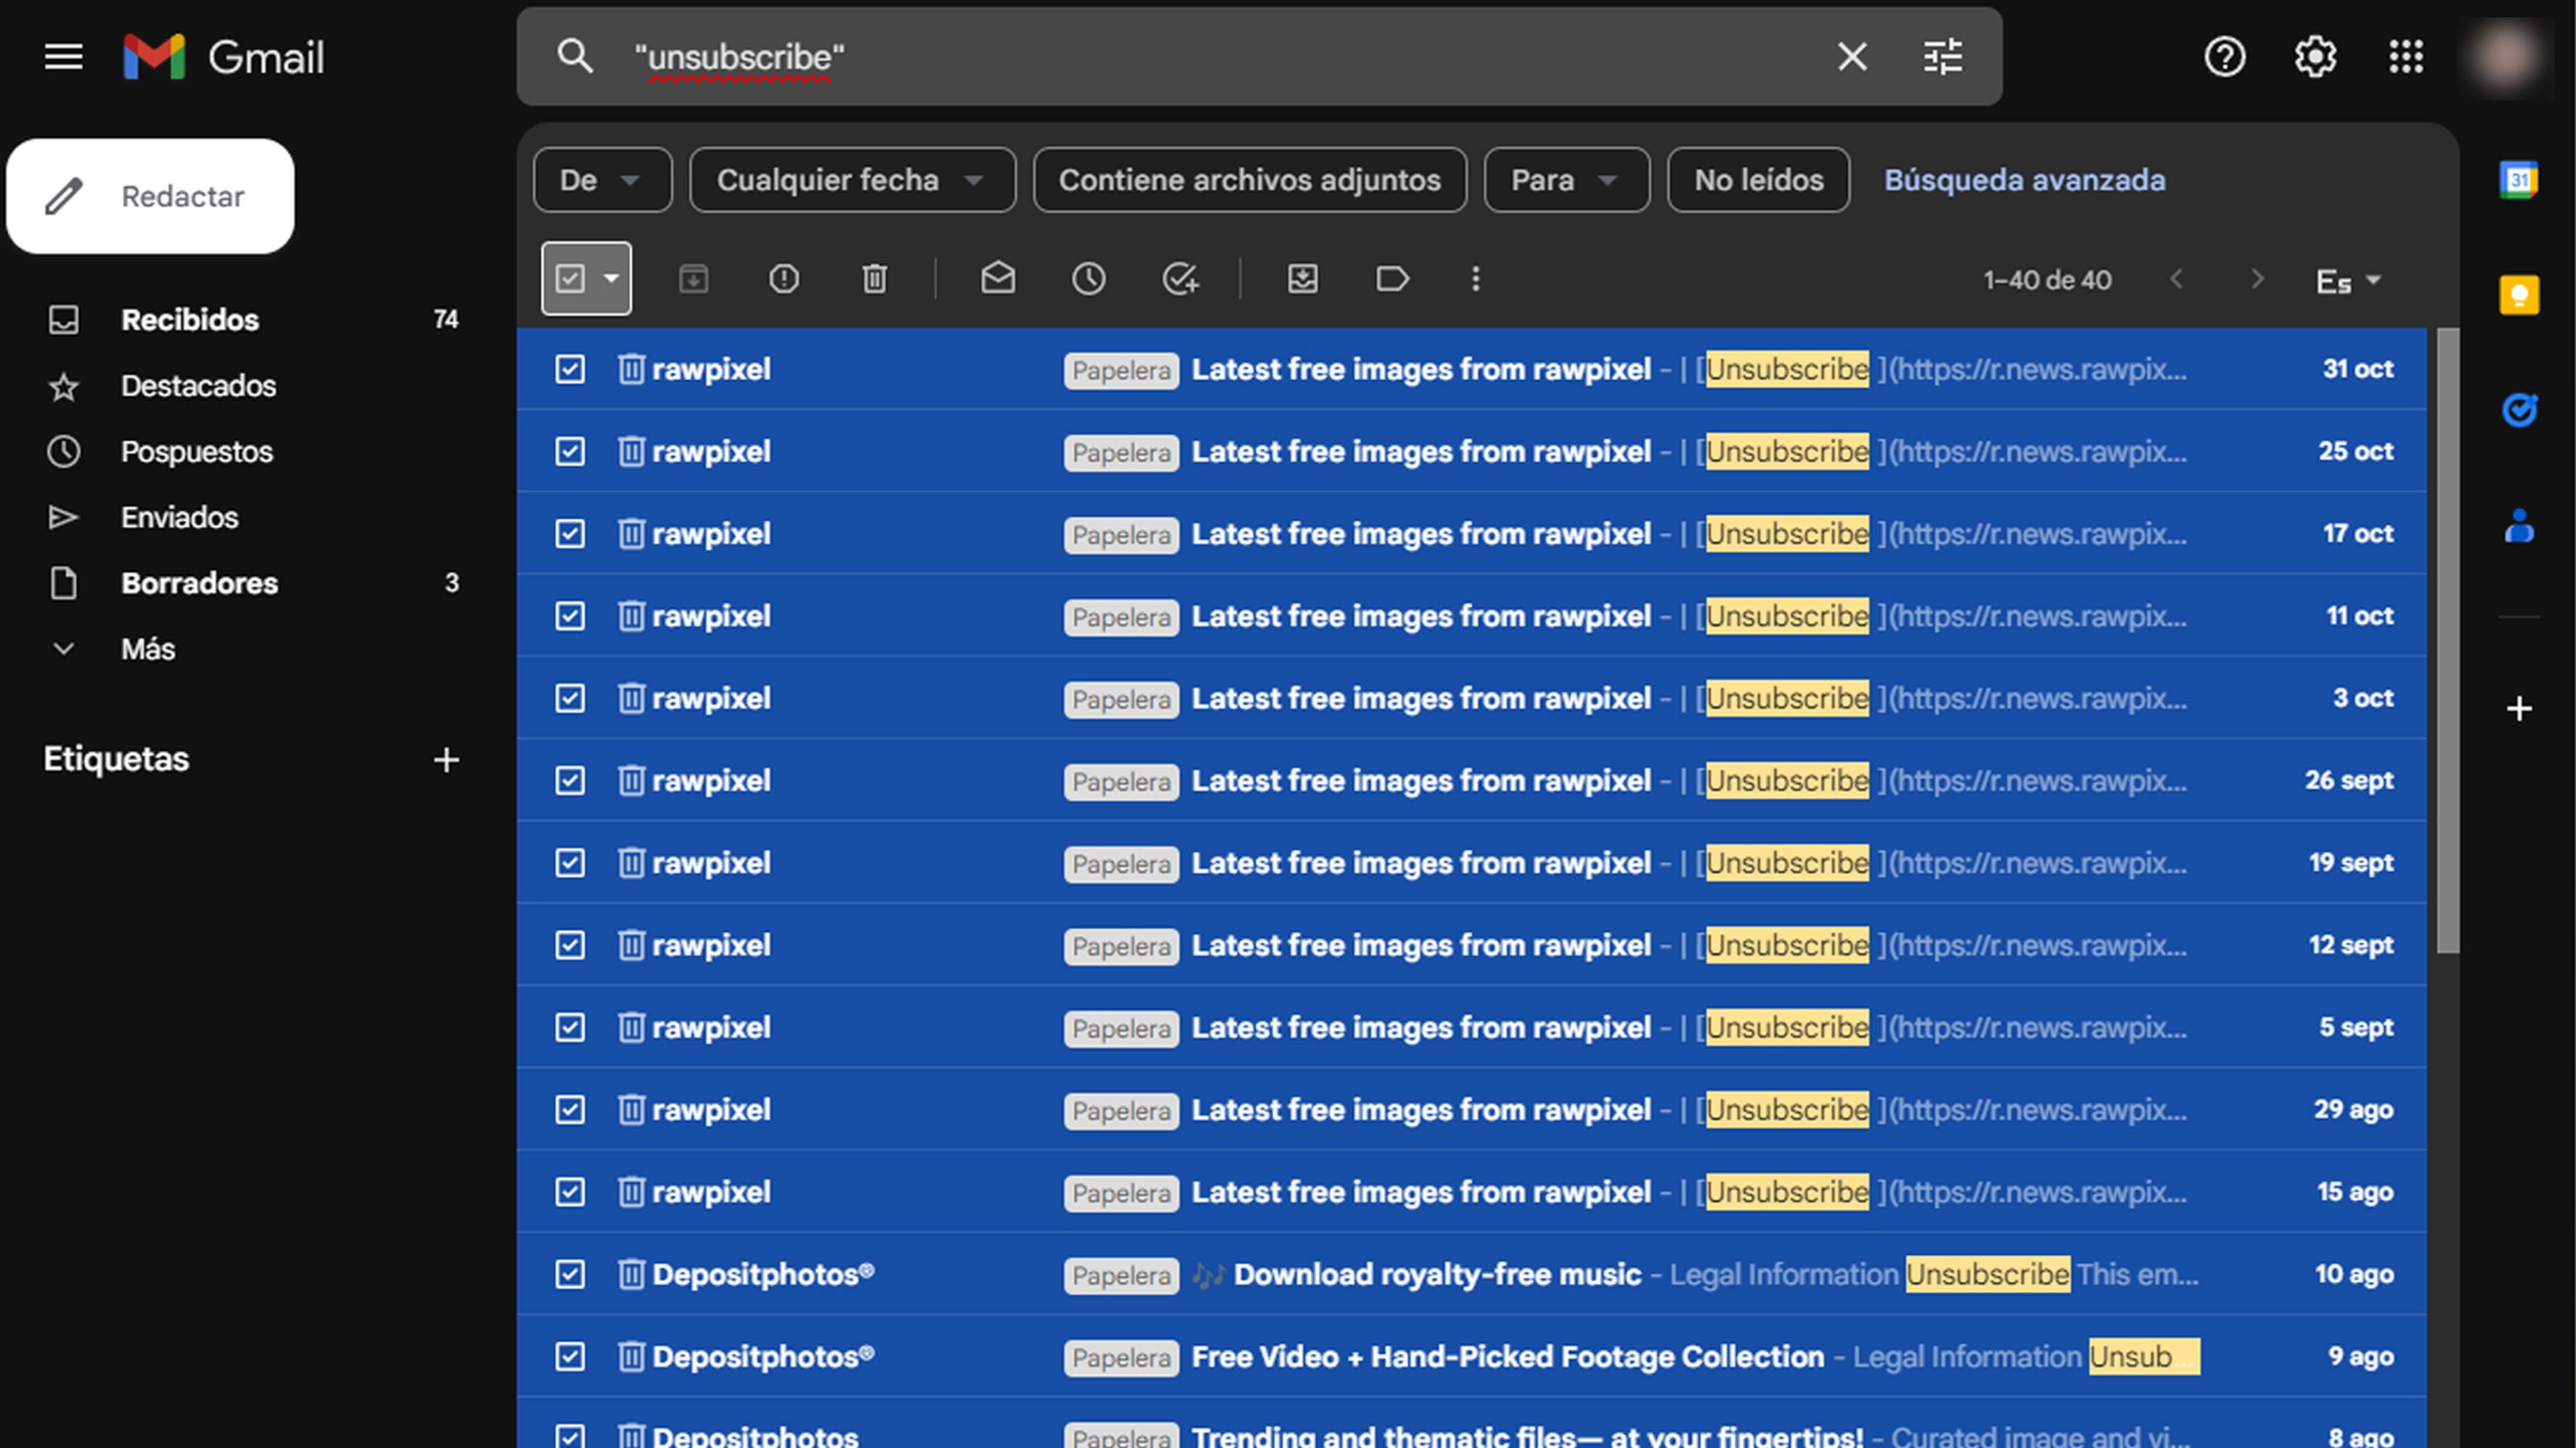Click the Delete trash toolbar icon

(x=875, y=279)
